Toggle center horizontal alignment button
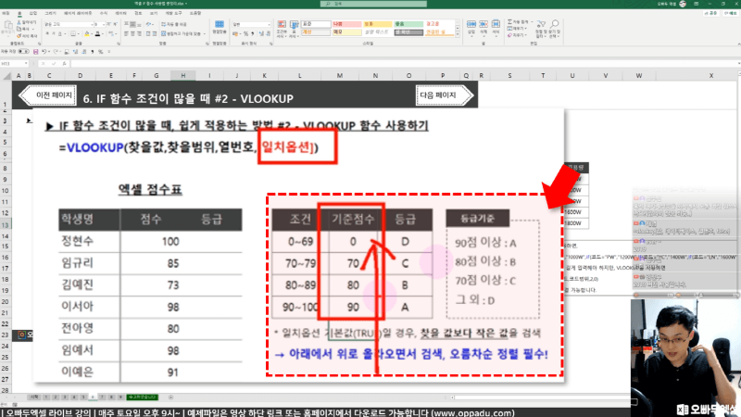The image size is (741, 417). click(132, 33)
